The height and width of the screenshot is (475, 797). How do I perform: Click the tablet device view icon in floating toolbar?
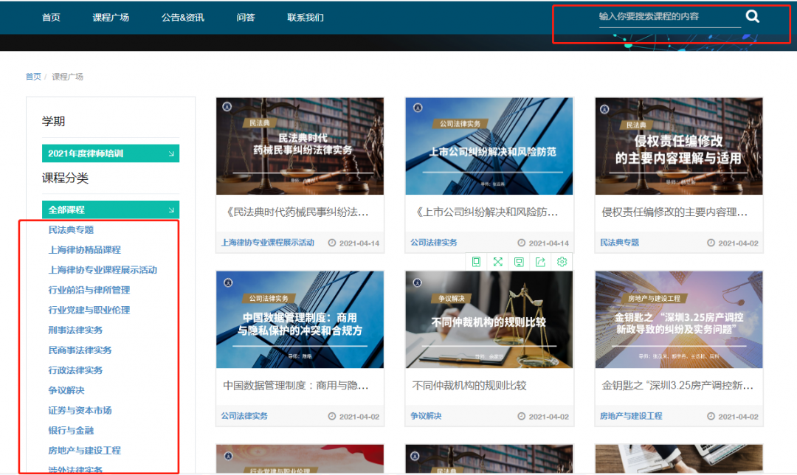[x=476, y=262]
